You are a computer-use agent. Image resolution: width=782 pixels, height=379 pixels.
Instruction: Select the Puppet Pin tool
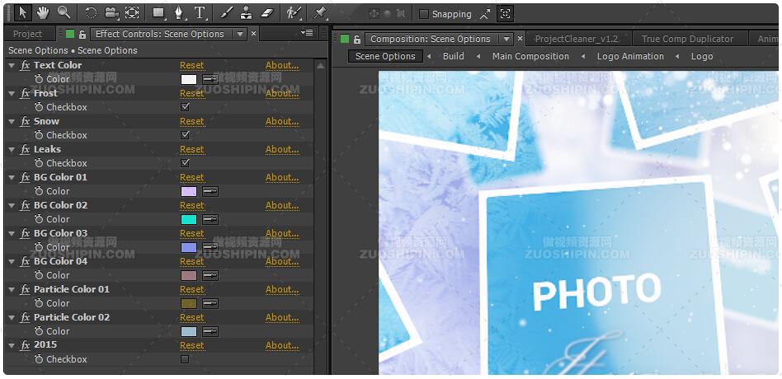[x=320, y=12]
